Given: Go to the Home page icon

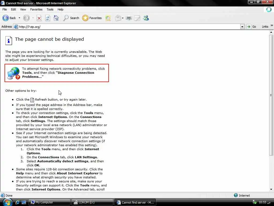Looking at the screenshot, I should [x=56, y=18].
